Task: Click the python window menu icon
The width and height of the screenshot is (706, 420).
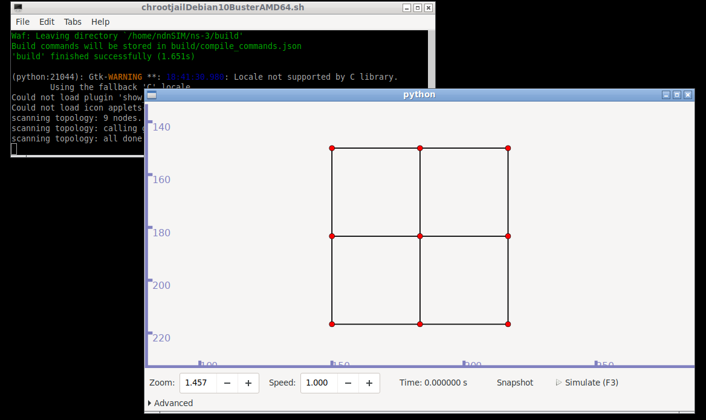Action: 152,94
